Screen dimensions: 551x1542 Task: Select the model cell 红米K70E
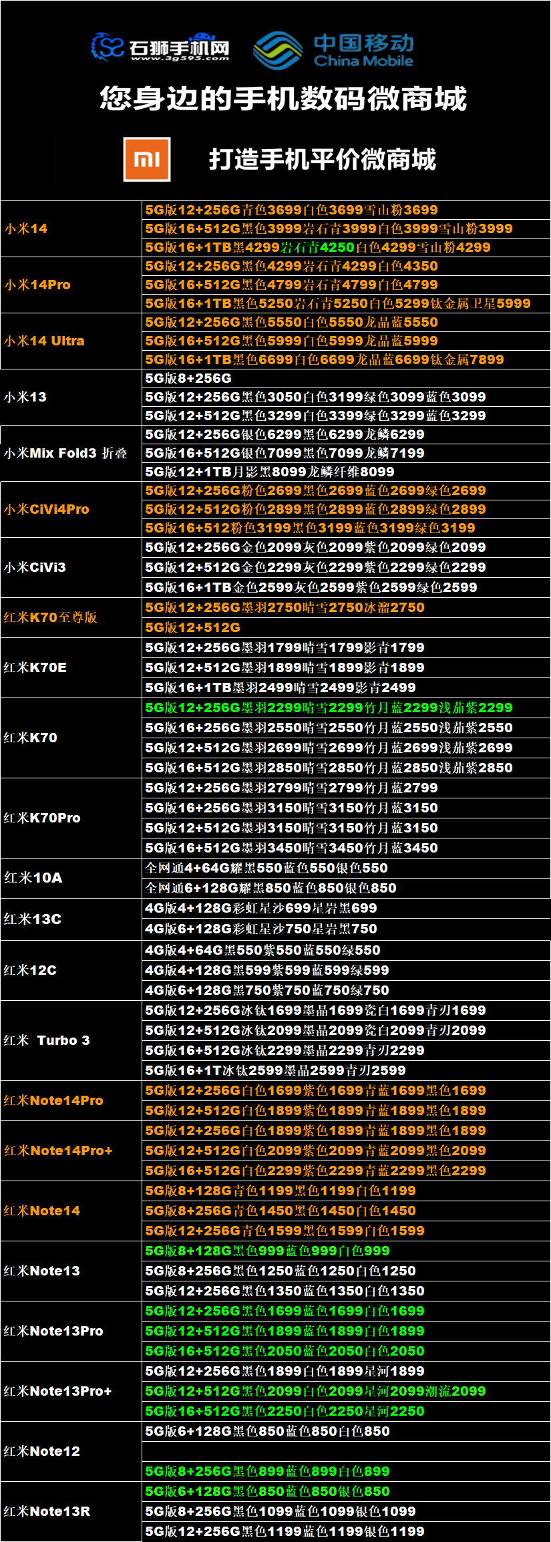point(71,667)
